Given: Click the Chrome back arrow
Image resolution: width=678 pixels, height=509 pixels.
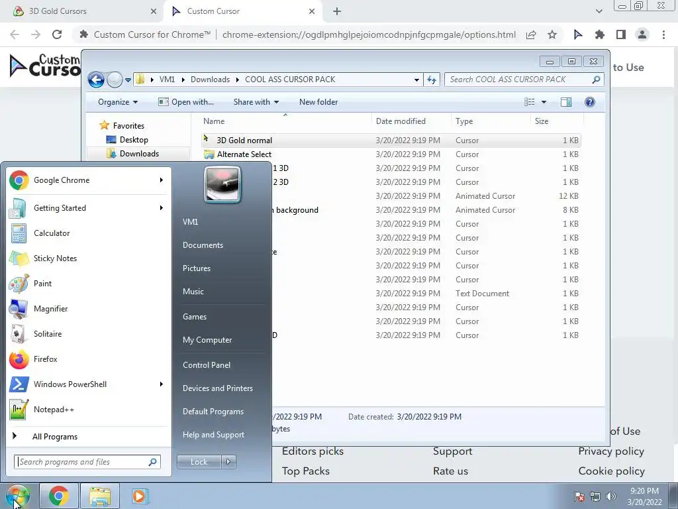Looking at the screenshot, I should coord(15,34).
